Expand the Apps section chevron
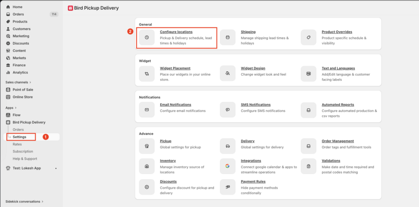Viewport: 419px width, 207px height. coord(16,108)
